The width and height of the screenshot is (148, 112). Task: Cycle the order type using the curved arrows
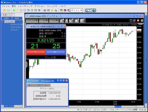pos(63,33)
